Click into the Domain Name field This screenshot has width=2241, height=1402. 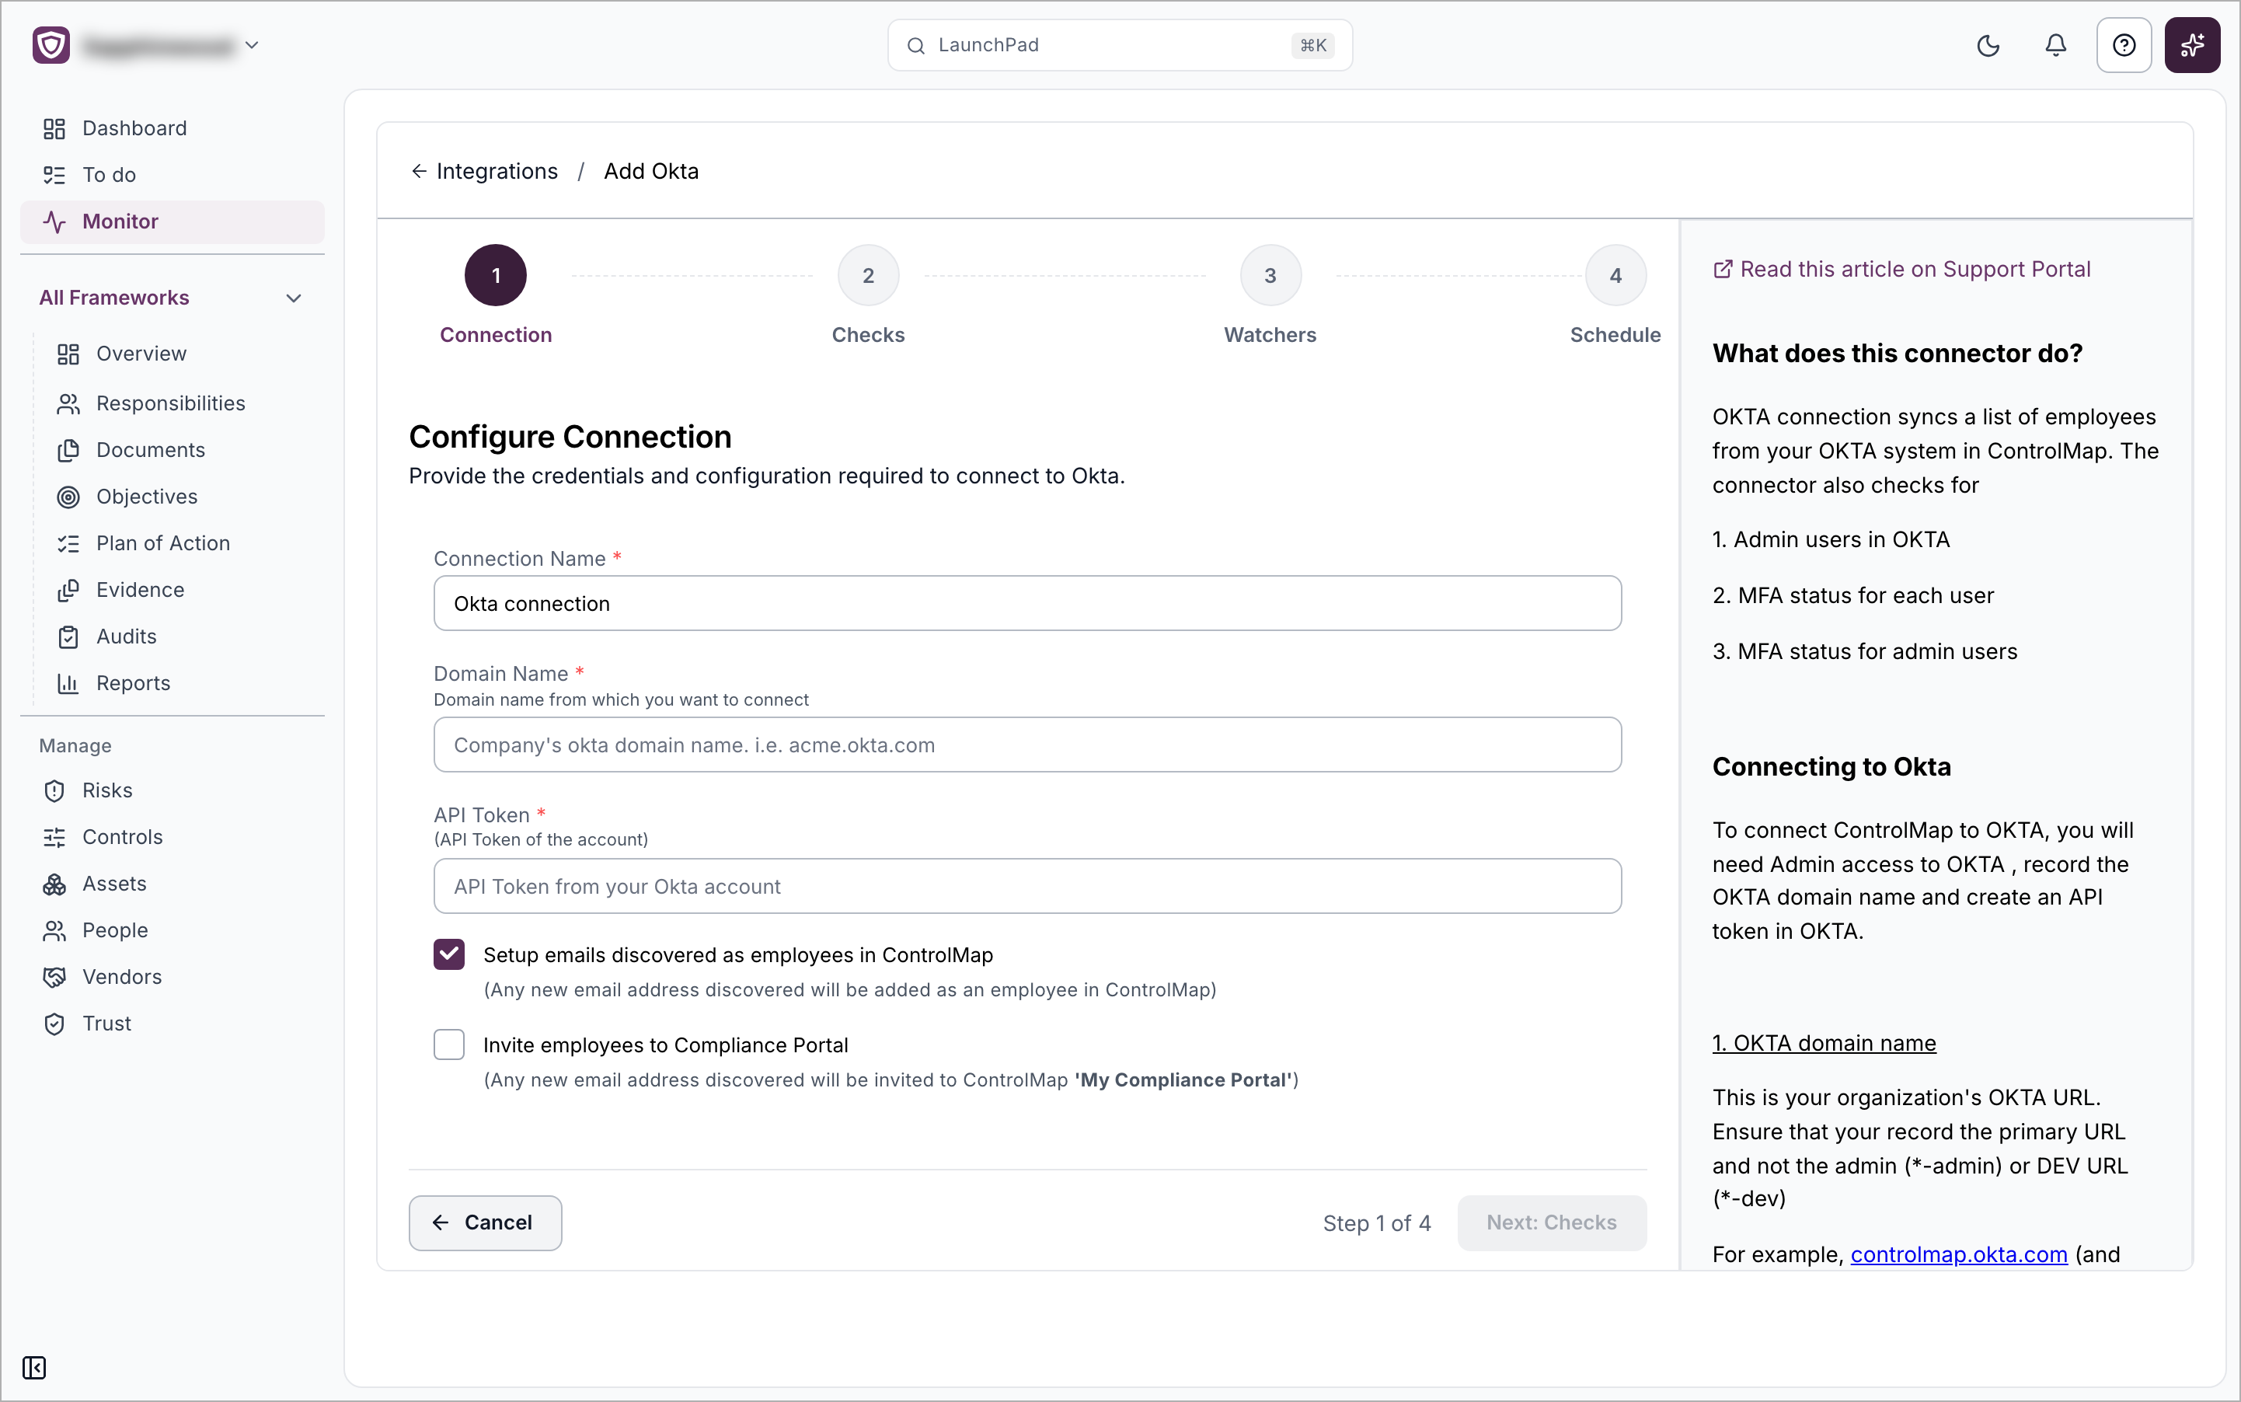click(1027, 745)
